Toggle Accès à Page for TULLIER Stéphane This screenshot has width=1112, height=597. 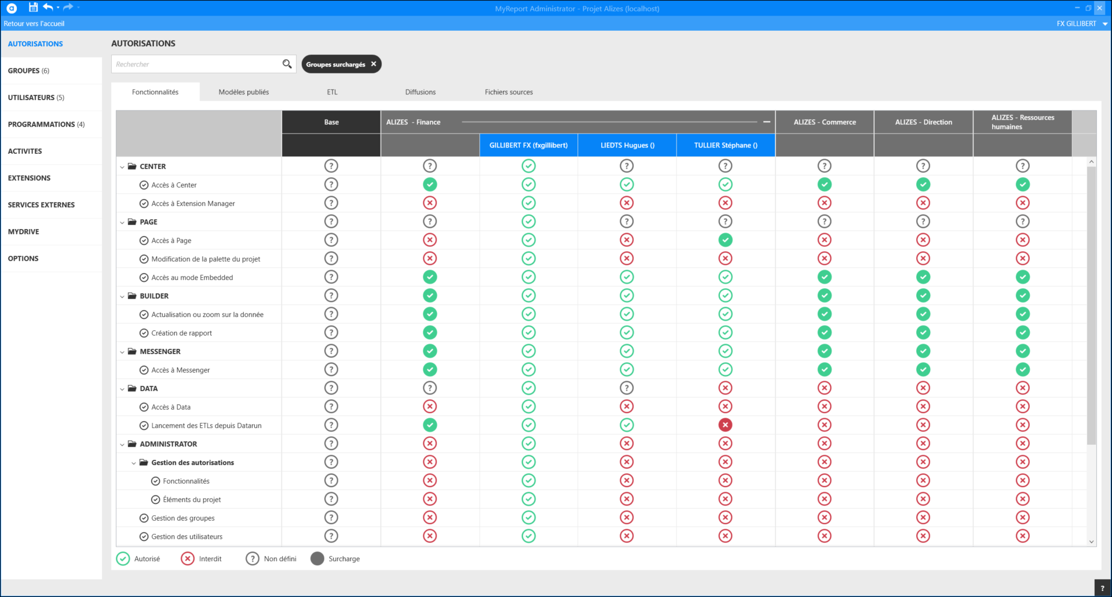pos(725,240)
